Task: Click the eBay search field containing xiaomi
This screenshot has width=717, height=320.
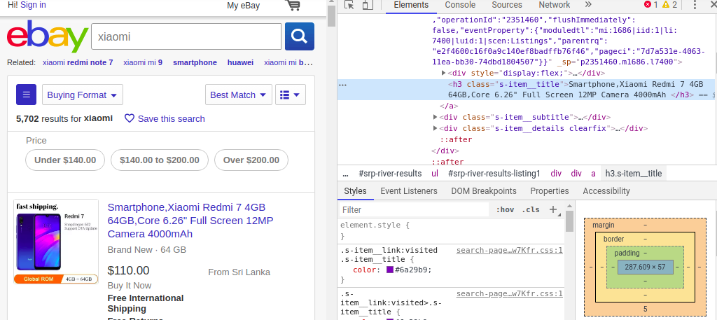Action: 186,36
